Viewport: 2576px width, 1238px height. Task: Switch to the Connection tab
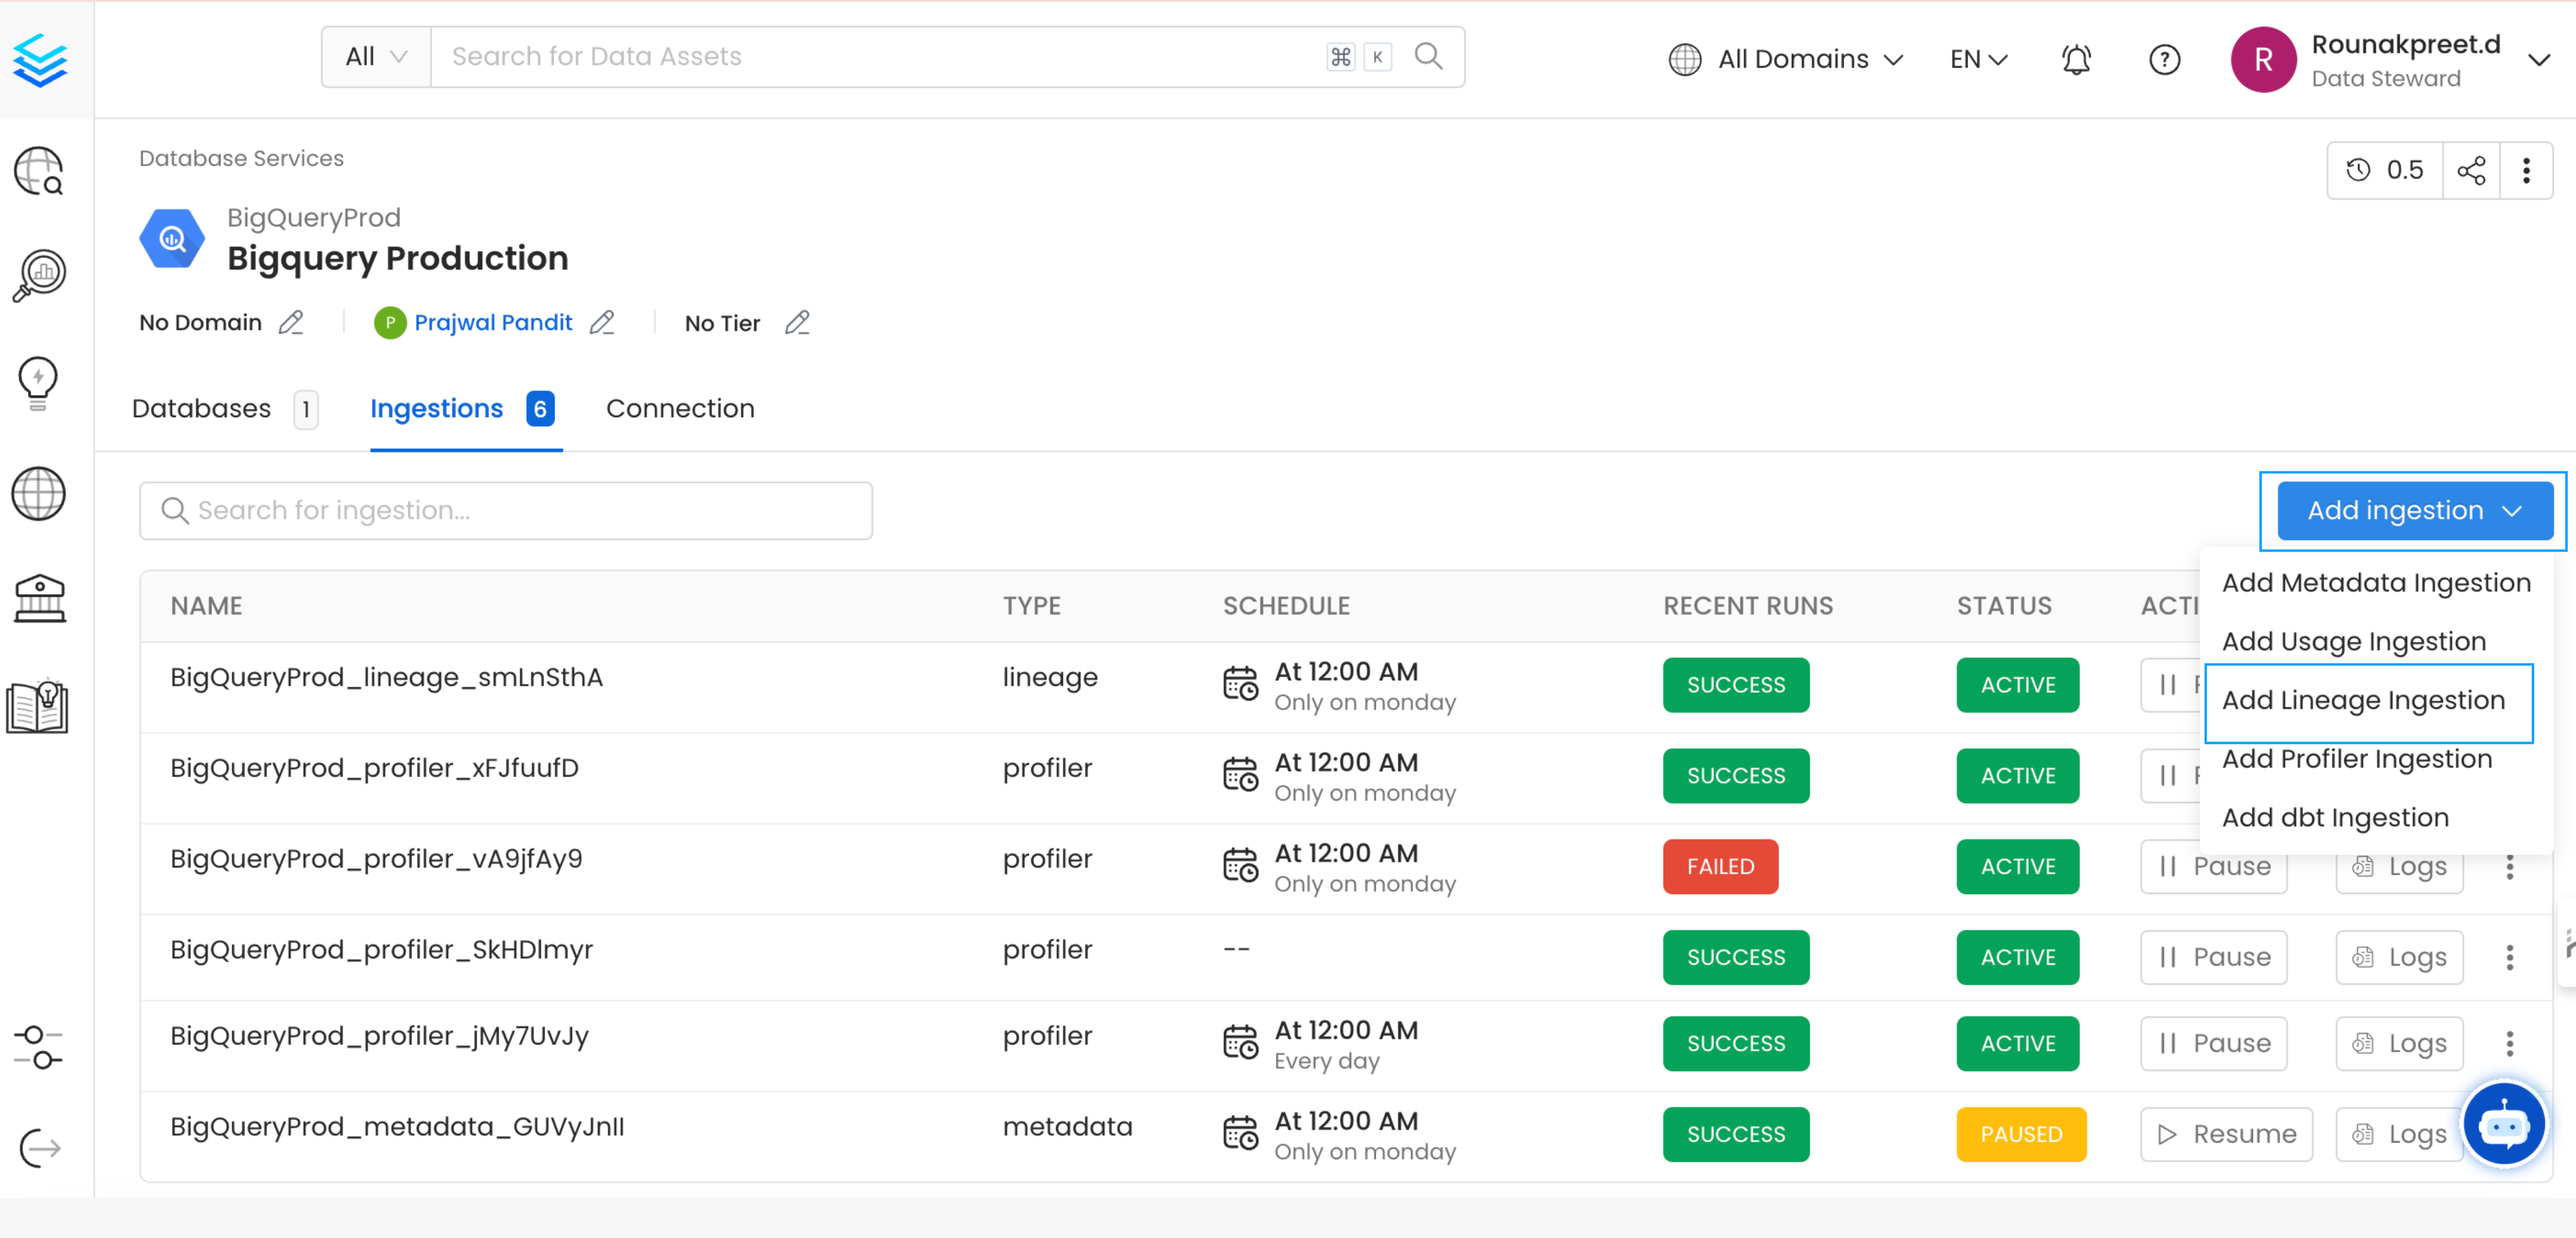679,408
